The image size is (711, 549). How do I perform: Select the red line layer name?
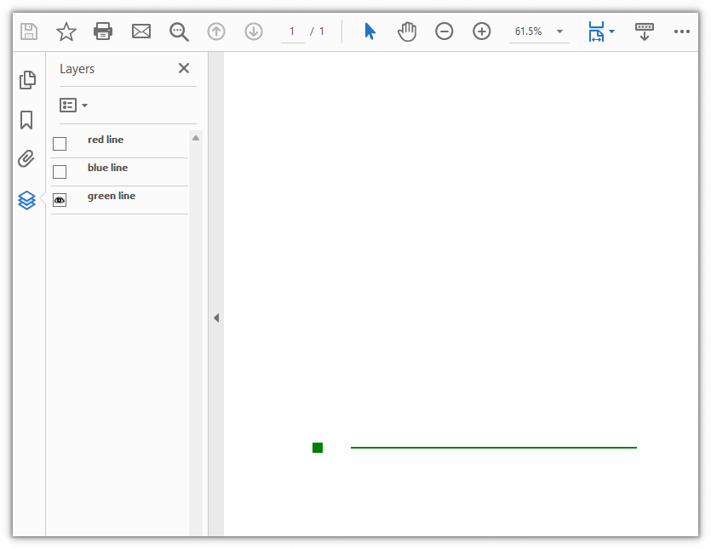(x=106, y=140)
